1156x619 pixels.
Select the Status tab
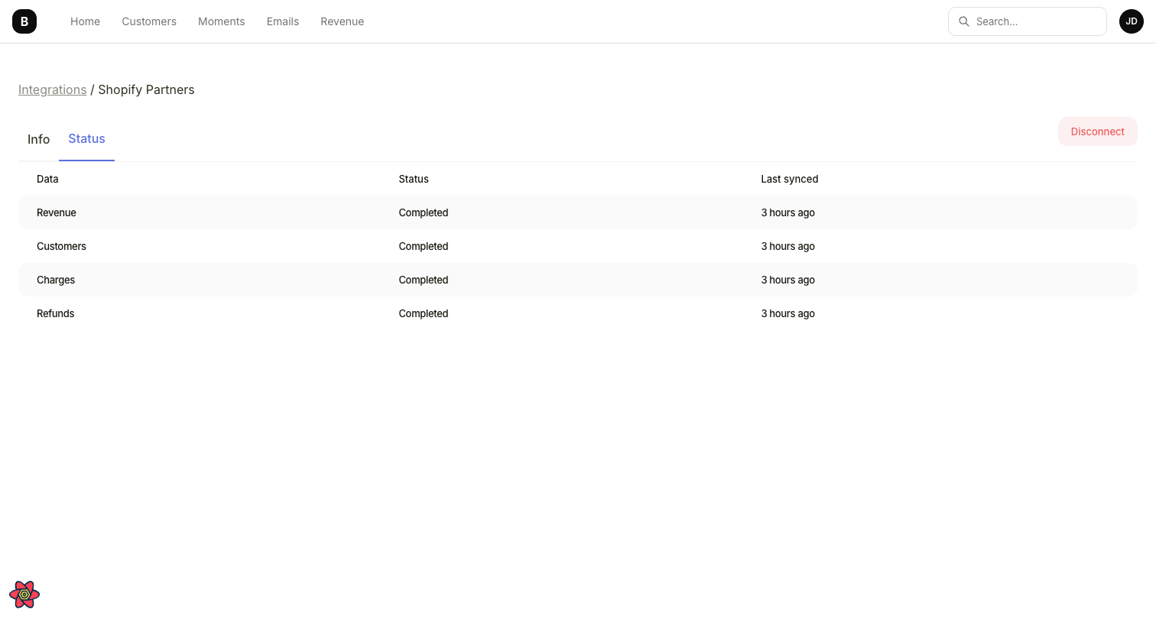[x=86, y=138]
